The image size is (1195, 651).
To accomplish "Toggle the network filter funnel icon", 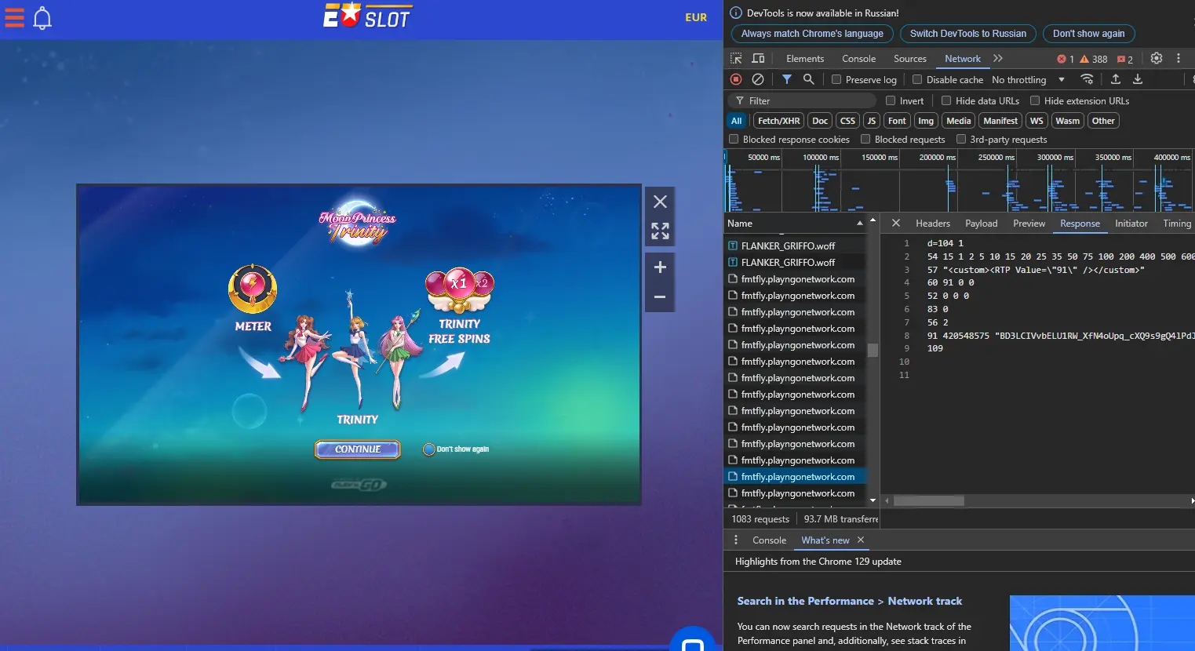I will click(786, 79).
